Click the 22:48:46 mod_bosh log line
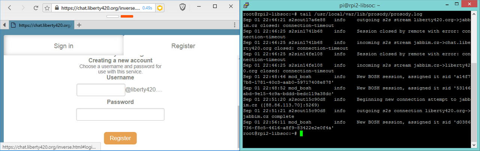This screenshot has width=480, height=151. (357, 79)
